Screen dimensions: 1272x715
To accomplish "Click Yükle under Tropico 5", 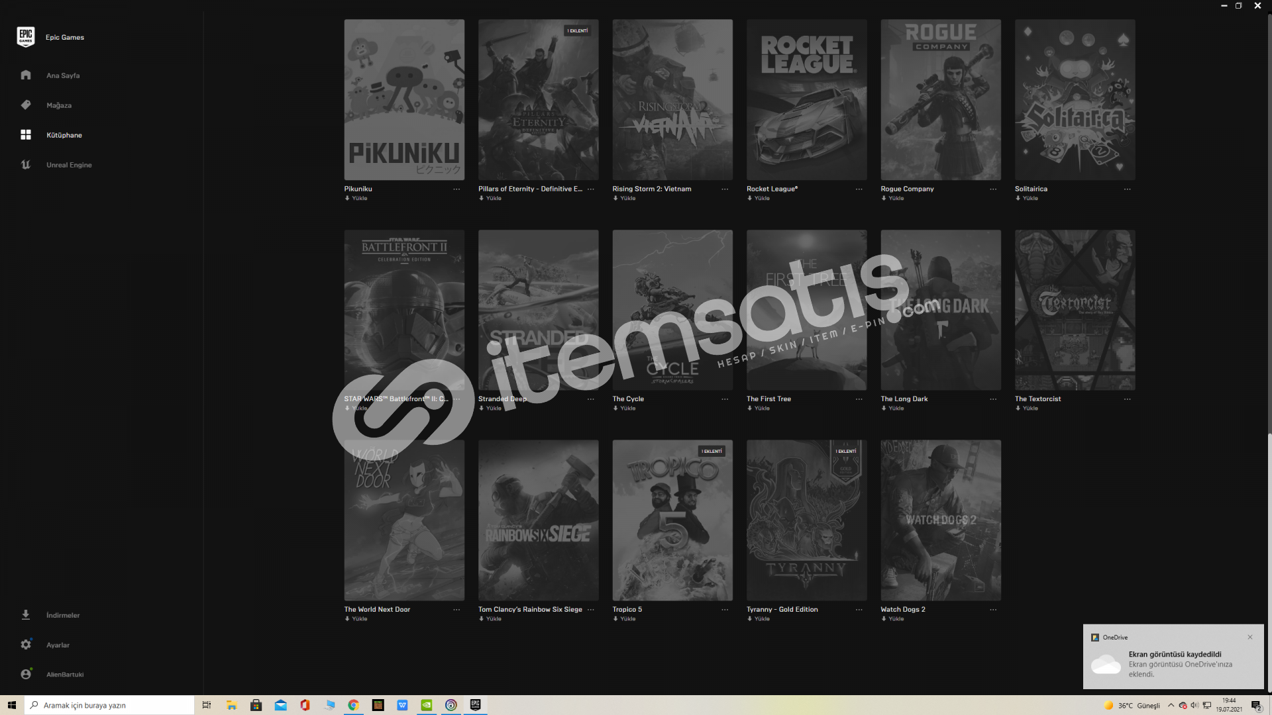I will (624, 619).
